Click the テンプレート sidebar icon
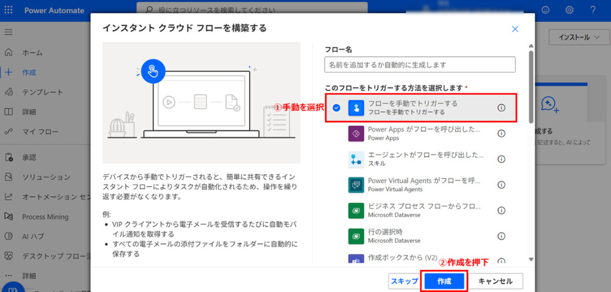The width and height of the screenshot is (611, 292). click(9, 92)
